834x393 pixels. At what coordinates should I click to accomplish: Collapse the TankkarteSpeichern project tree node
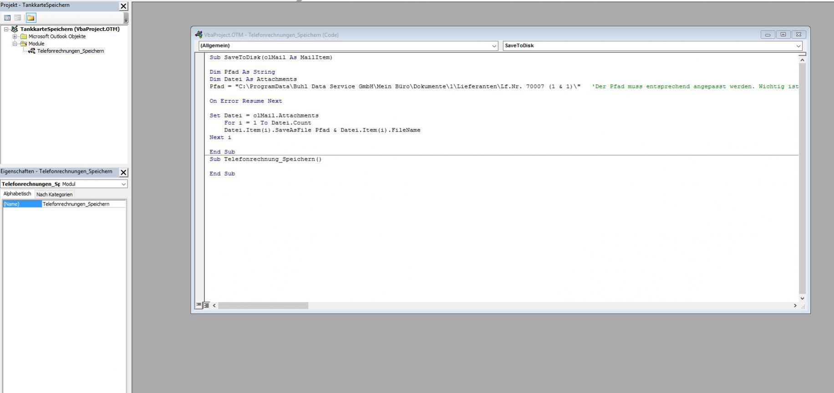(6, 29)
